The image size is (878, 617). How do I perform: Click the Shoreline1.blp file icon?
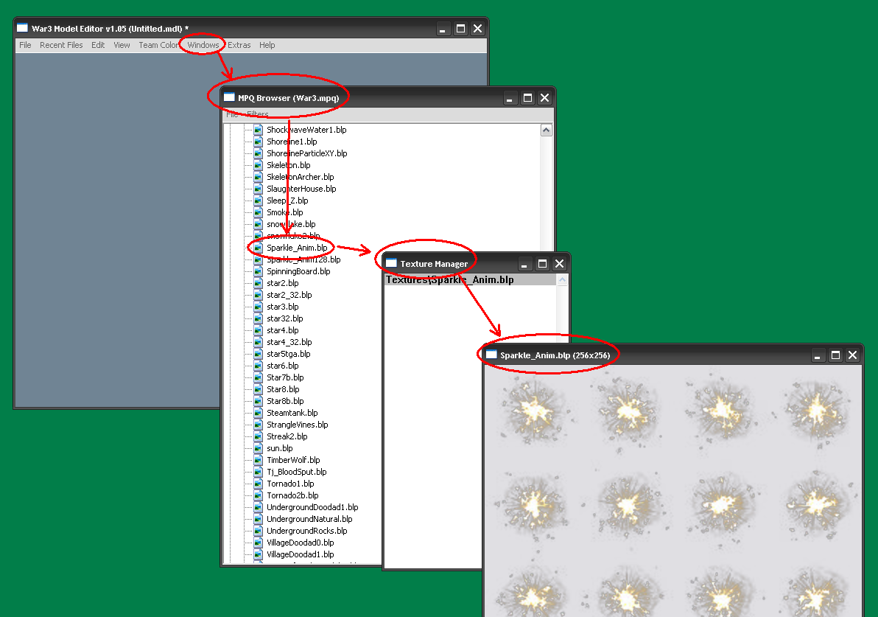click(x=258, y=142)
